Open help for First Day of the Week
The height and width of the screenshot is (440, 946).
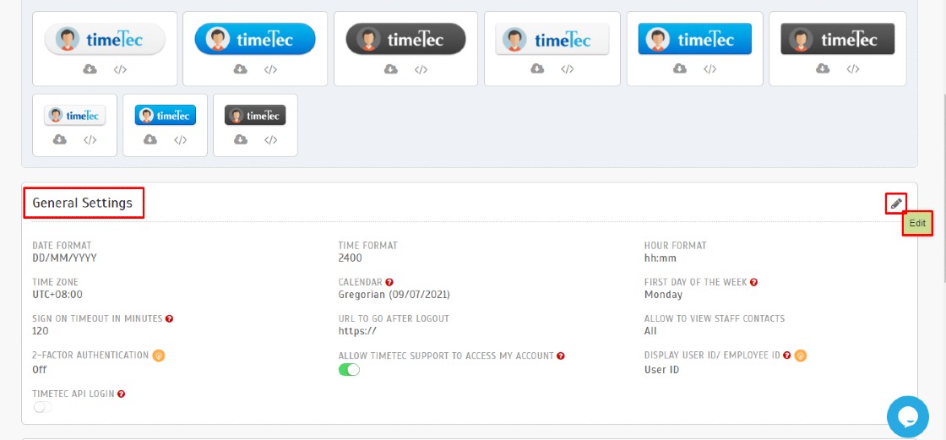[754, 282]
